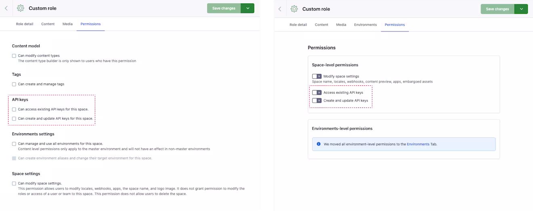The image size is (533, 211).
Task: Open dropdown arrow beside left Save changes
Action: coord(248,8)
